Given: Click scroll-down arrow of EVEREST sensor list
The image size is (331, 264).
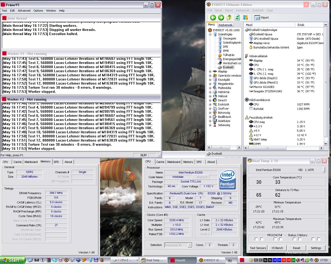Looking at the screenshot, I should 326,143.
